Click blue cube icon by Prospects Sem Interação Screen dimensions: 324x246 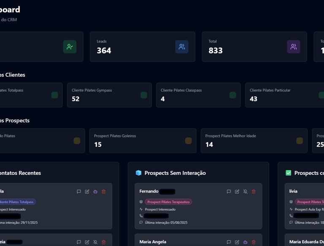pyautogui.click(x=138, y=173)
